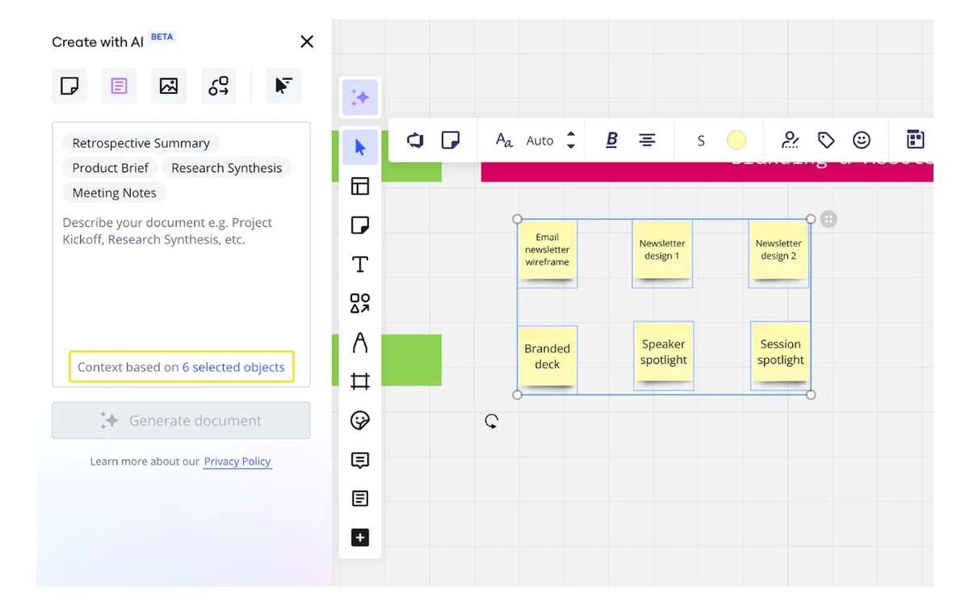The height and width of the screenshot is (606, 969).
Task: Add a tag using the tag icon
Action: pos(826,140)
